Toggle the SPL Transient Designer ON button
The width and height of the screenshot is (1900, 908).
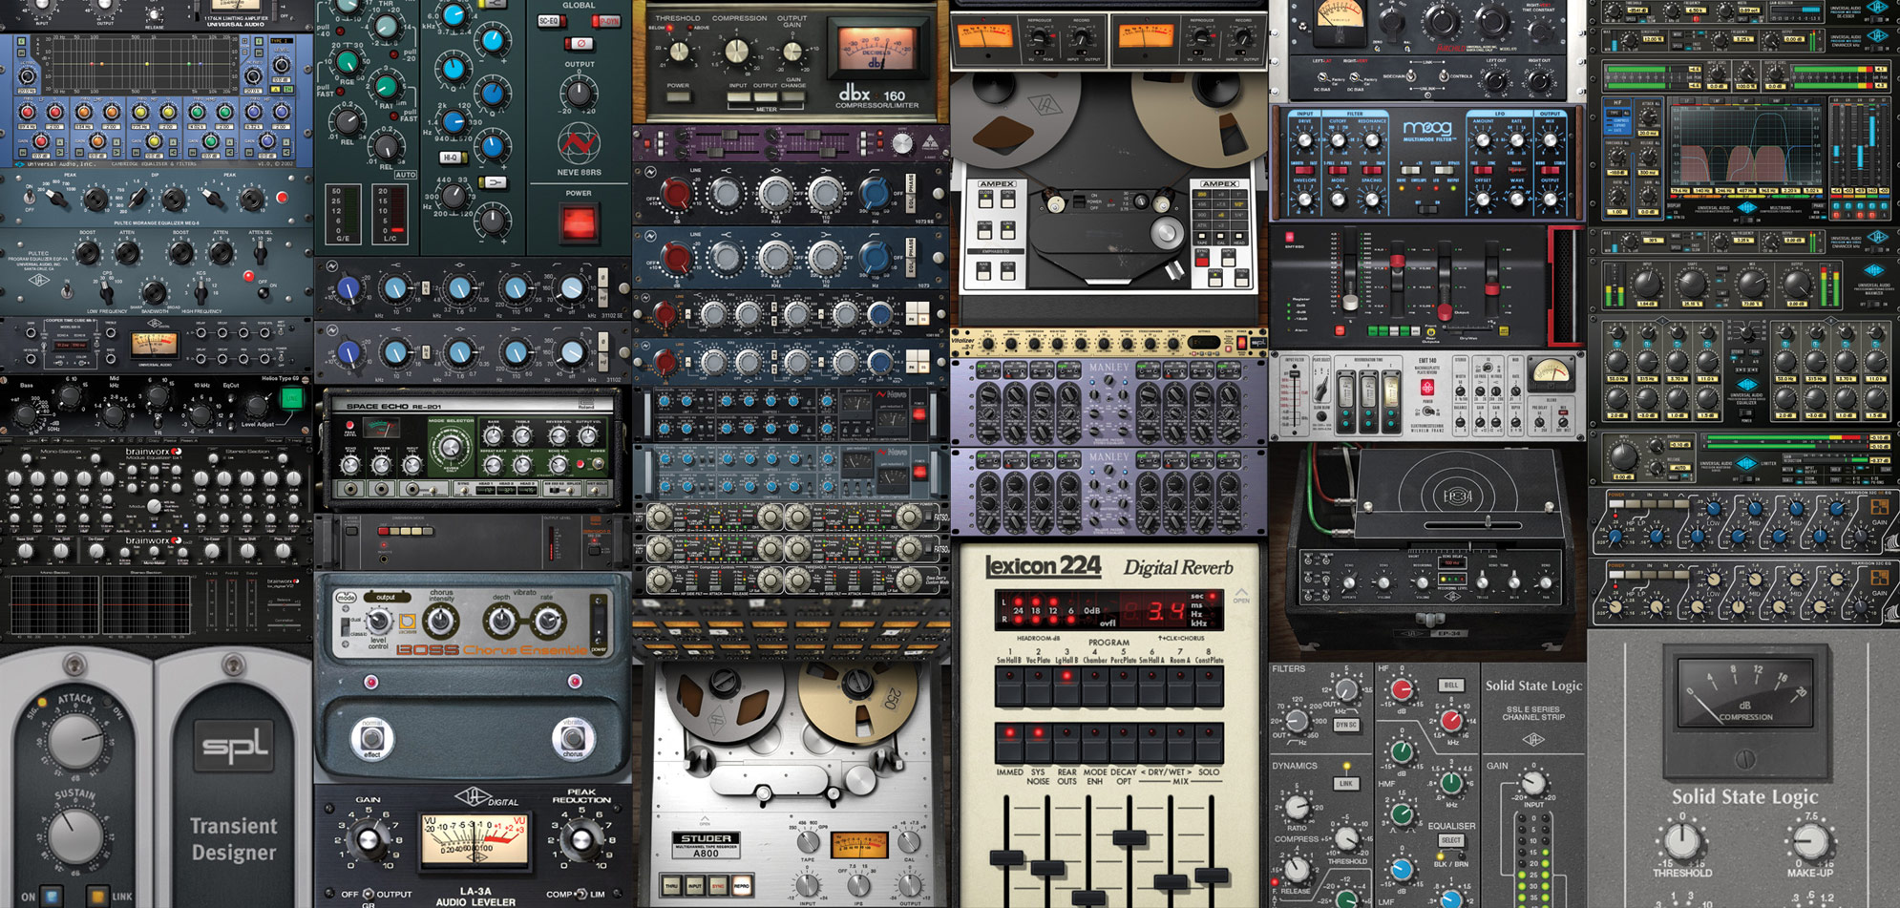tap(51, 897)
